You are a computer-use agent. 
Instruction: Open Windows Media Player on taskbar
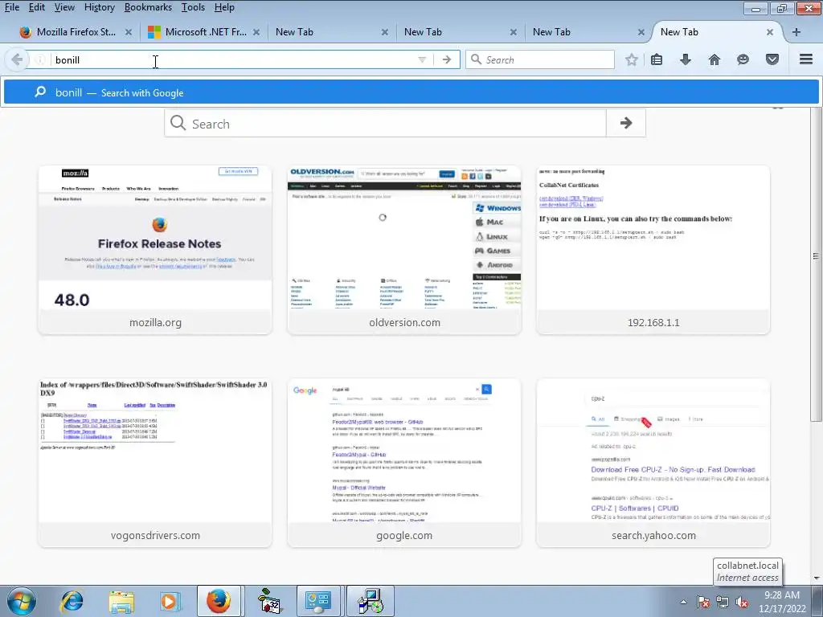coord(170,601)
